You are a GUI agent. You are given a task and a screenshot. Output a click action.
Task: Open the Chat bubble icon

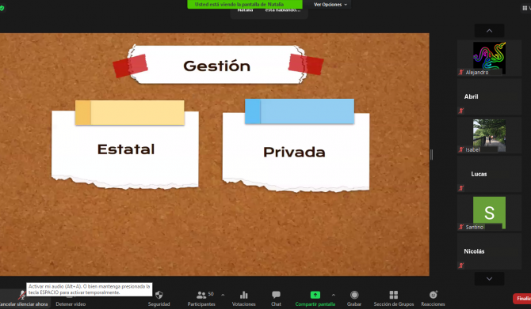[x=276, y=295]
